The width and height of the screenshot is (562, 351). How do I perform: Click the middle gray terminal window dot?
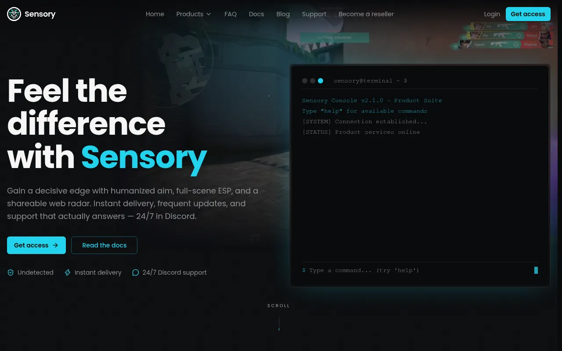pos(313,81)
